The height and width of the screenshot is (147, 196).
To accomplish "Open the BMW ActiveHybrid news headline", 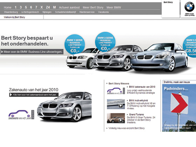I will (138, 100).
